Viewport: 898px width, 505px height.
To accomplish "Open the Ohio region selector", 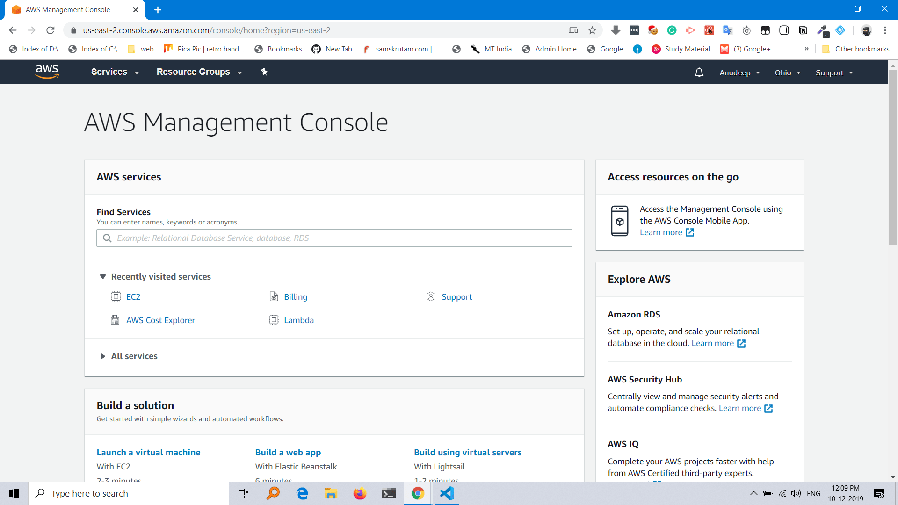I will pos(788,73).
